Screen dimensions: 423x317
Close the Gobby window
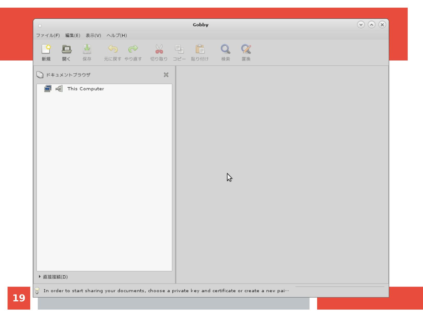pos(382,25)
